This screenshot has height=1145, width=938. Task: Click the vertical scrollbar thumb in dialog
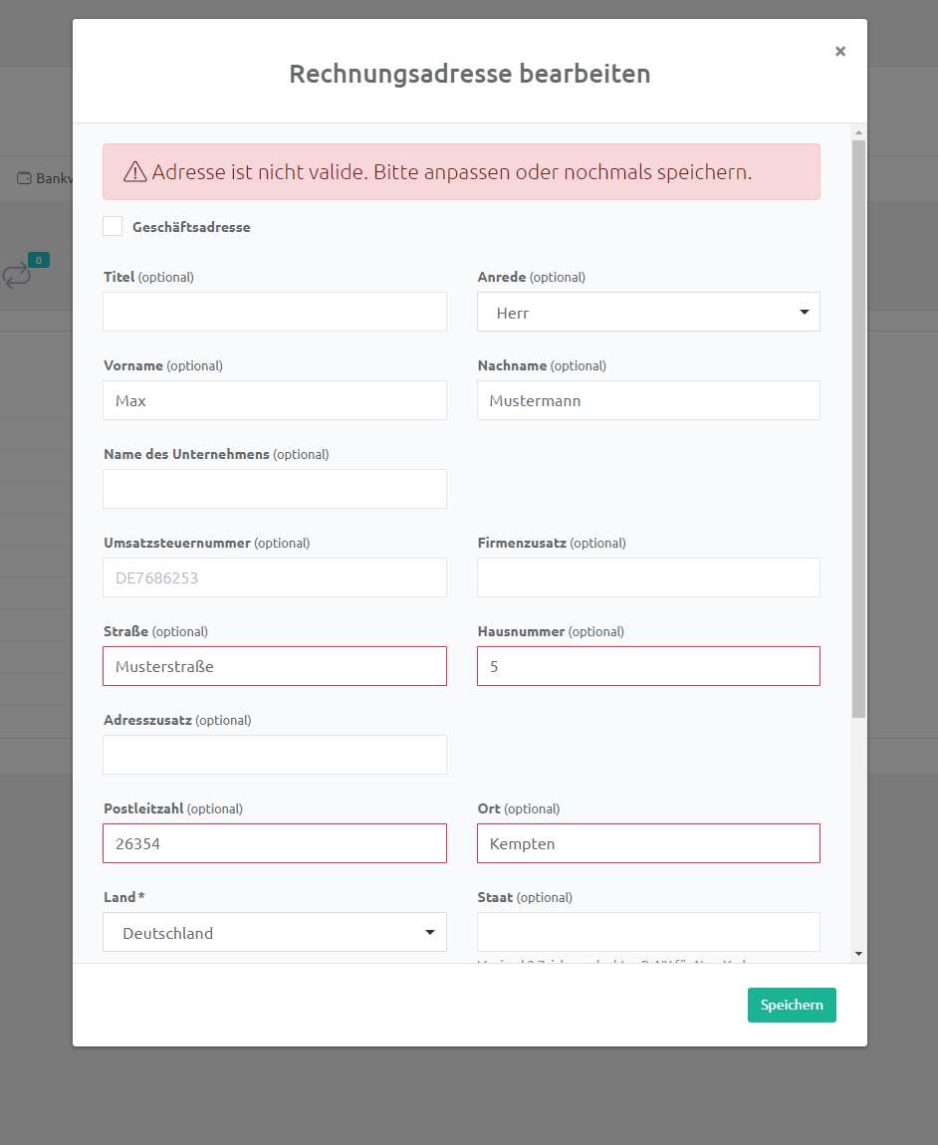tap(859, 429)
